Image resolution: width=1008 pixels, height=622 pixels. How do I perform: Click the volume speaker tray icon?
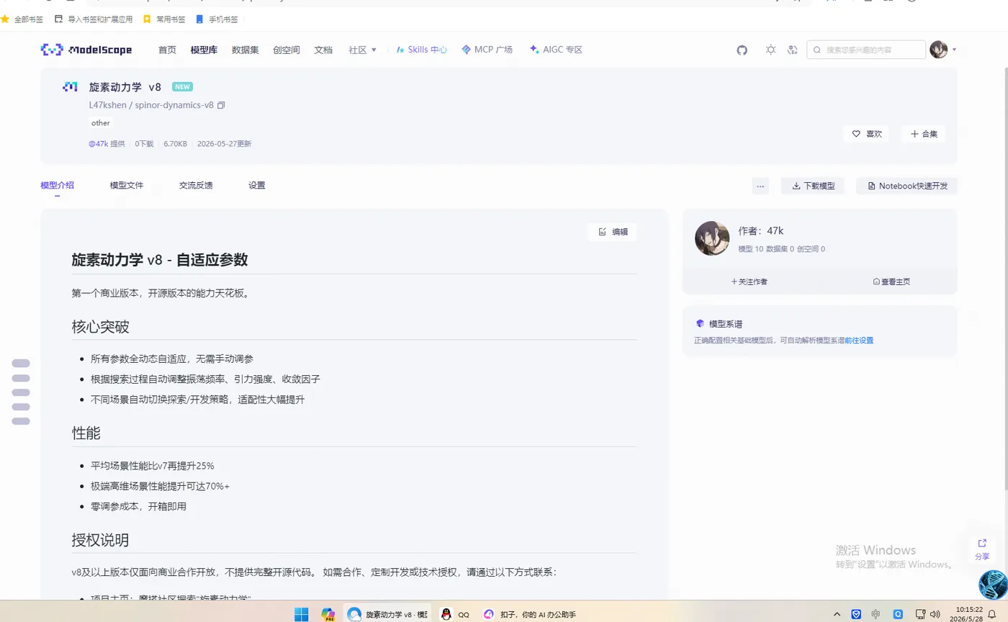935,614
